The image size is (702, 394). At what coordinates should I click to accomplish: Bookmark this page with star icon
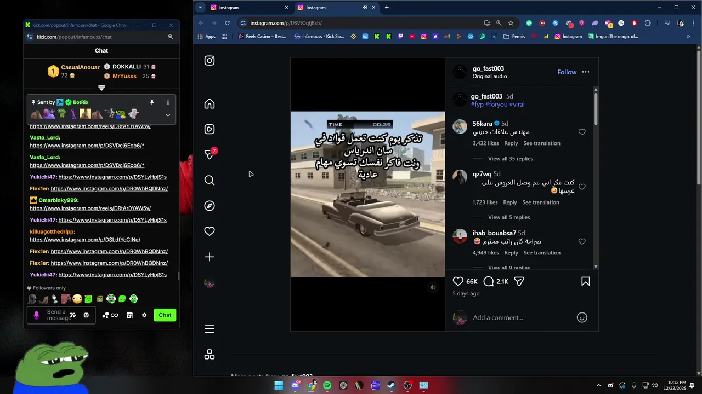click(511, 23)
